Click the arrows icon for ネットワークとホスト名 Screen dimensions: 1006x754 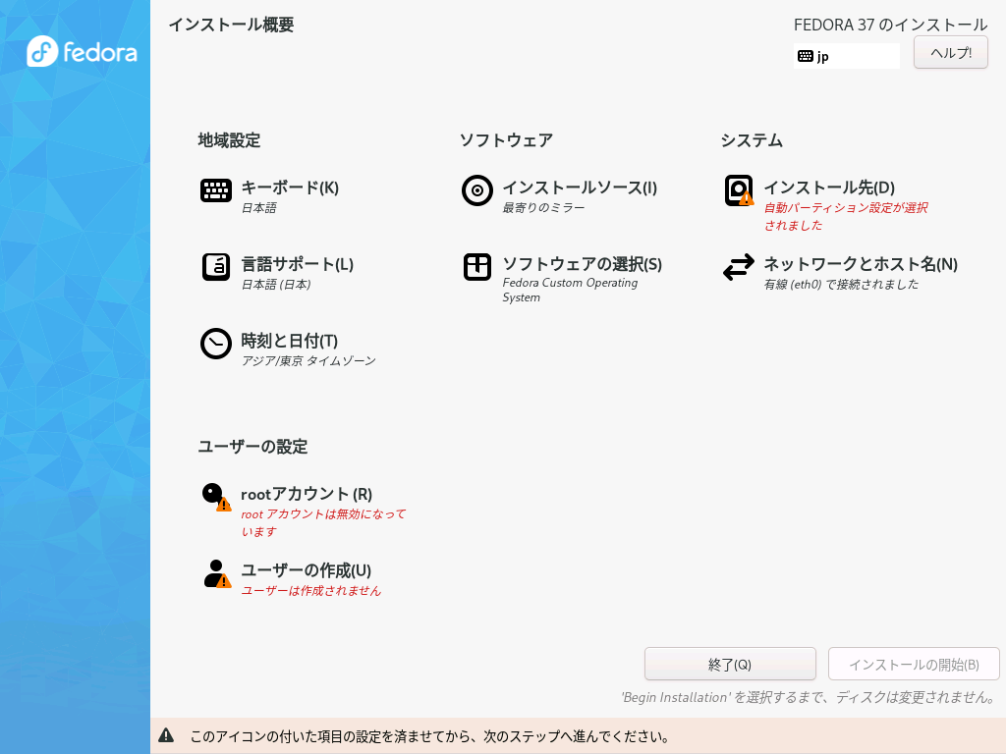pyautogui.click(x=739, y=267)
